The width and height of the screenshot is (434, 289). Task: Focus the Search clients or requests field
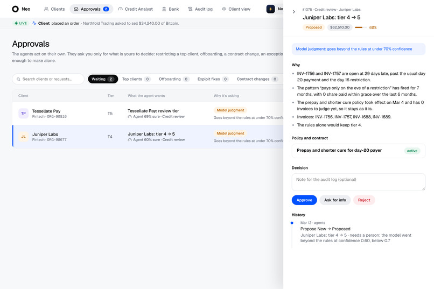coord(48,79)
